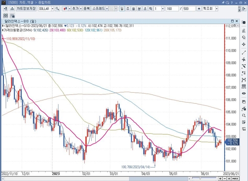
Task: Click the scrollbar left arrow below chart
Action: tap(3, 179)
